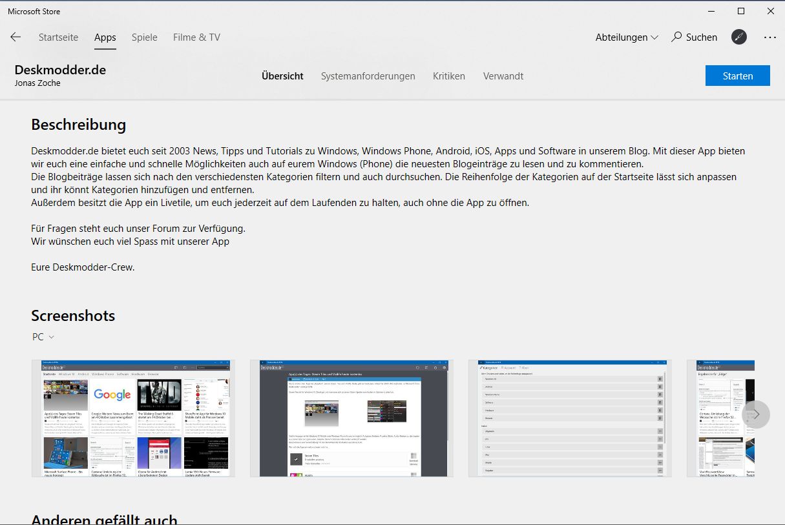The width and height of the screenshot is (785, 525).
Task: Open the Filme & TV tab
Action: 196,37
